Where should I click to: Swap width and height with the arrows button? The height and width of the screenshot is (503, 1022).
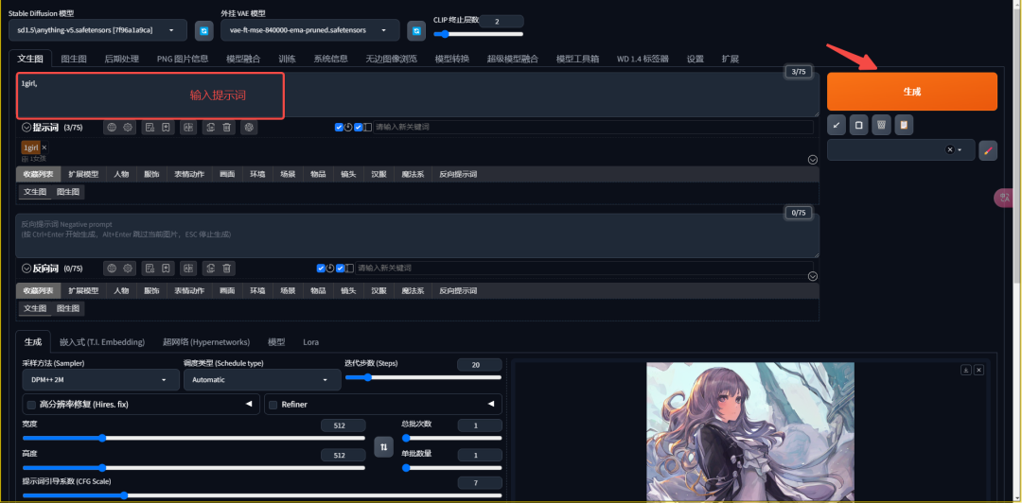(383, 447)
